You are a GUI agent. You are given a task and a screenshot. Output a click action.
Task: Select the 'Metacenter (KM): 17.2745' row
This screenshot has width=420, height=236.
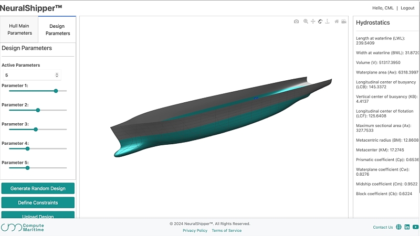pos(380,150)
